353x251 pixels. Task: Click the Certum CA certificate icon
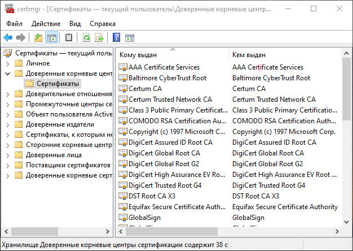point(123,89)
